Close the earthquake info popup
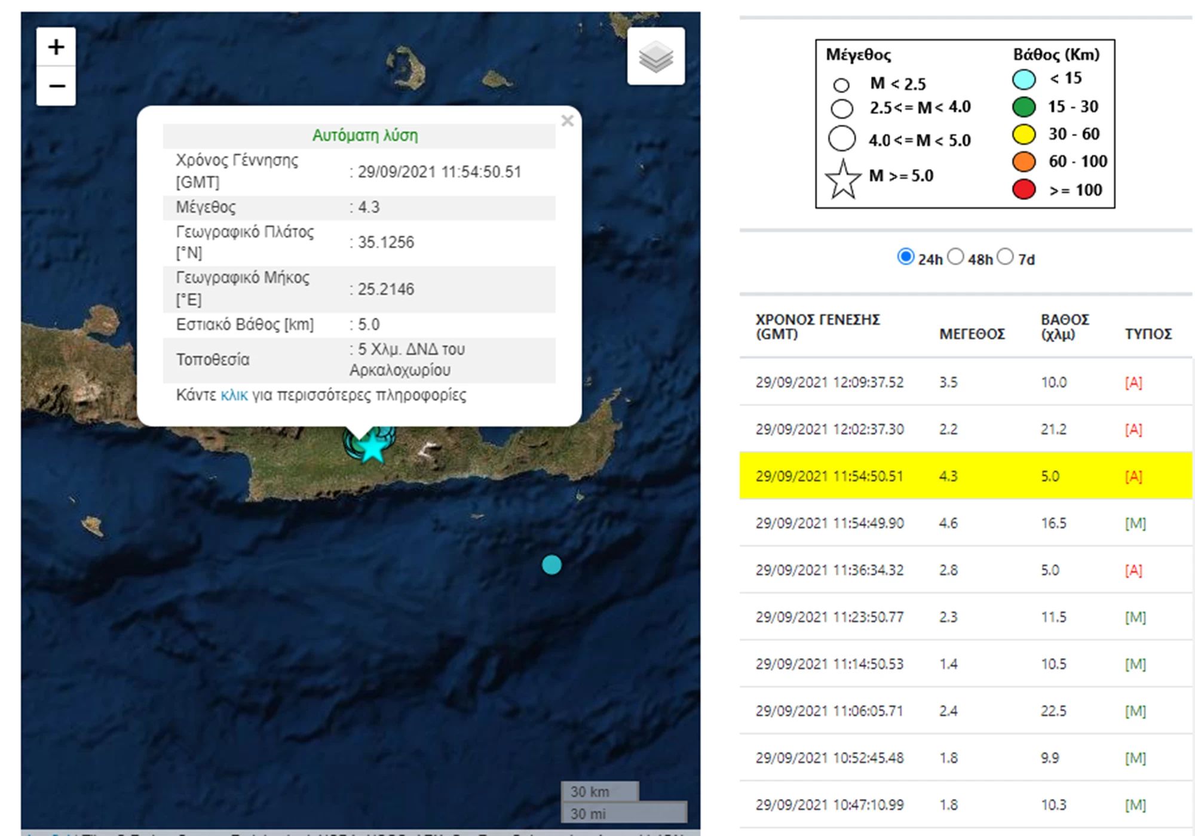The width and height of the screenshot is (1195, 836). [568, 121]
